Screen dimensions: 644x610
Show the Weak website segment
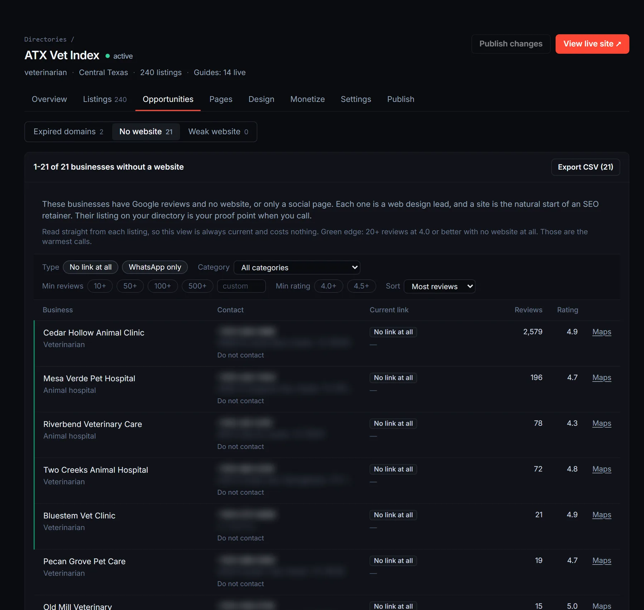click(x=218, y=132)
